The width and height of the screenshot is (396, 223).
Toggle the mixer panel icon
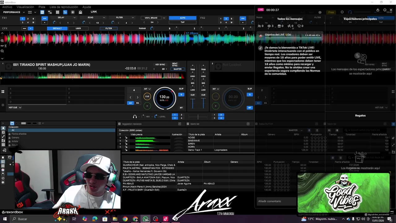(x=65, y=12)
